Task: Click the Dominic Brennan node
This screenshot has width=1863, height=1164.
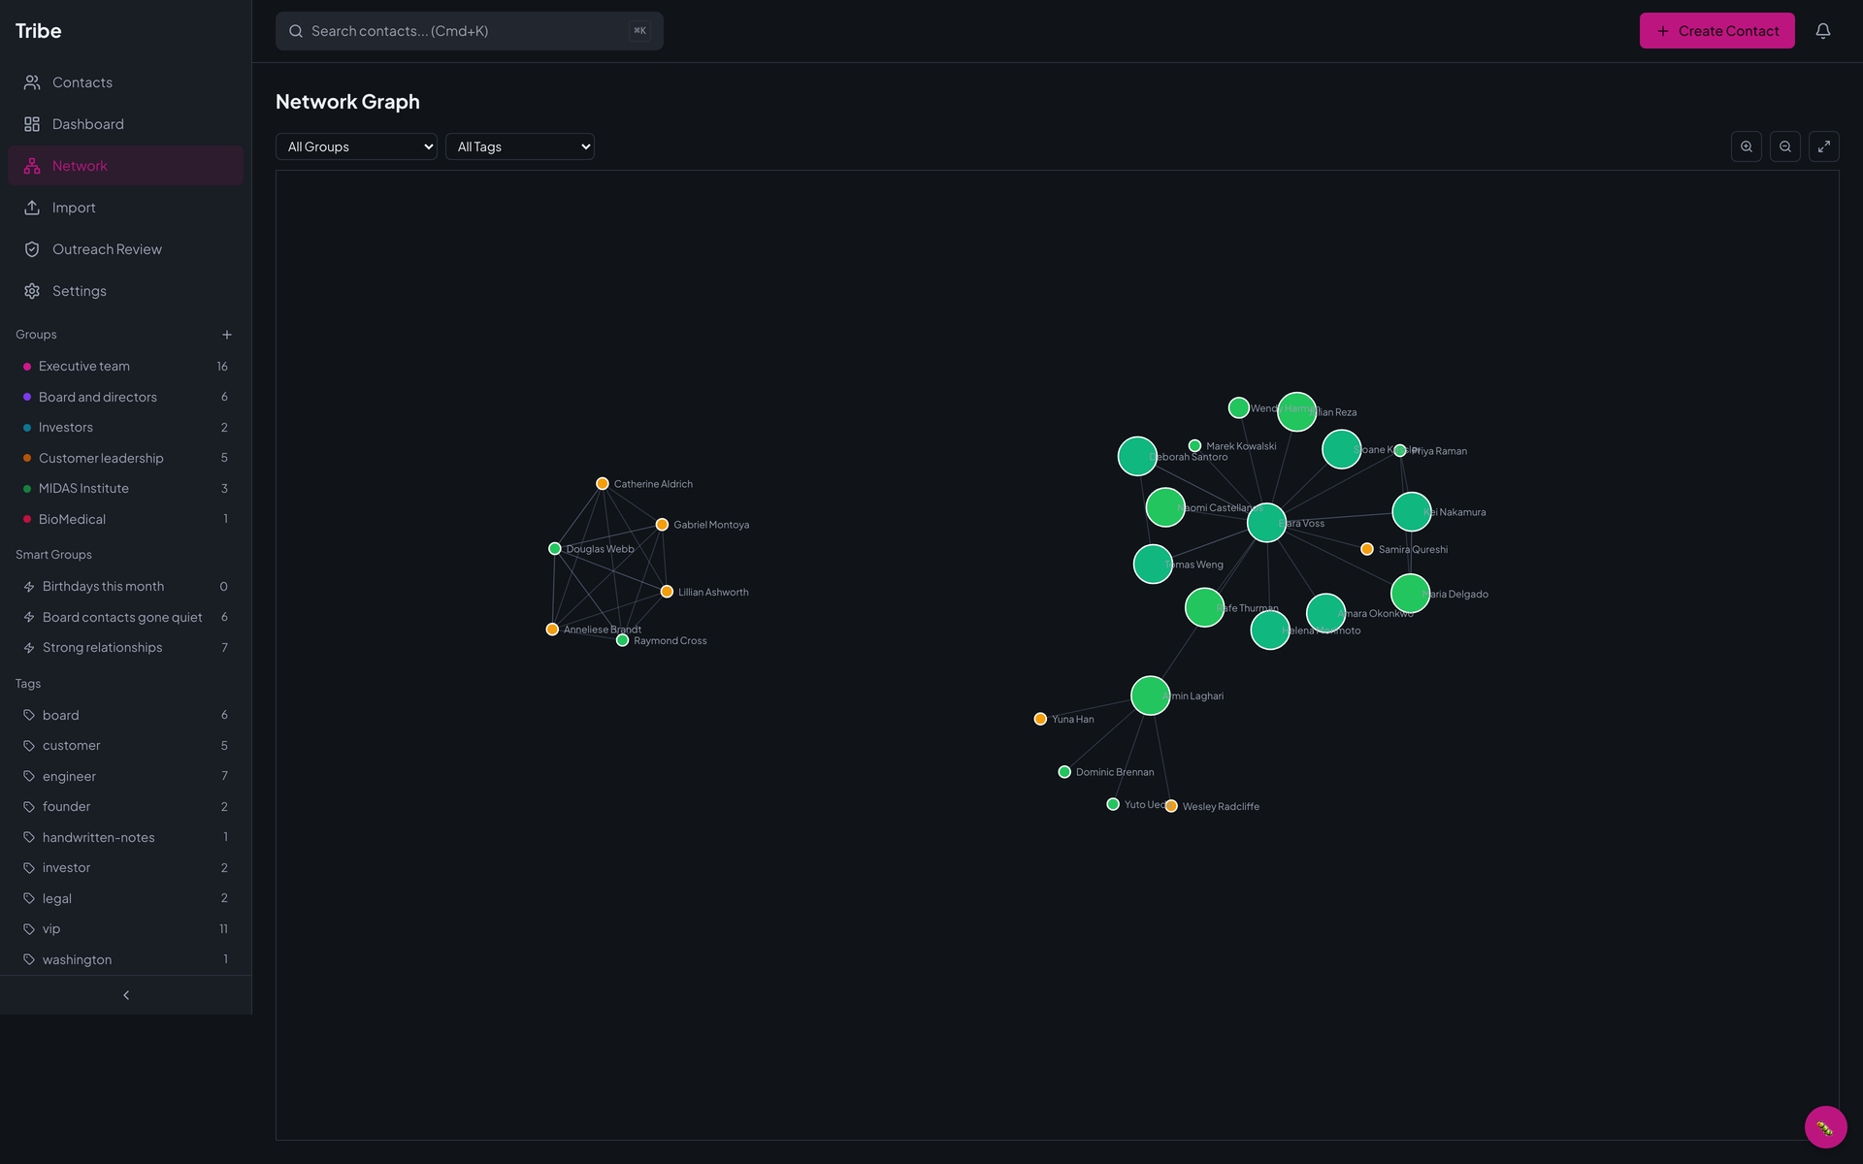Action: [1064, 772]
